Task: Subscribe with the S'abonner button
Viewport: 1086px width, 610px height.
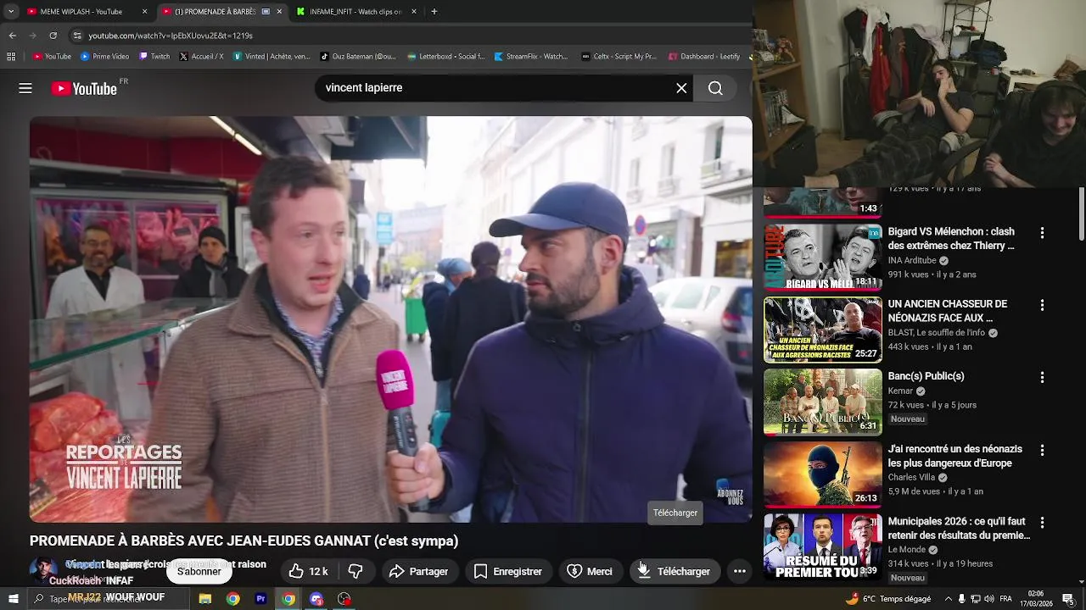Action: [199, 571]
